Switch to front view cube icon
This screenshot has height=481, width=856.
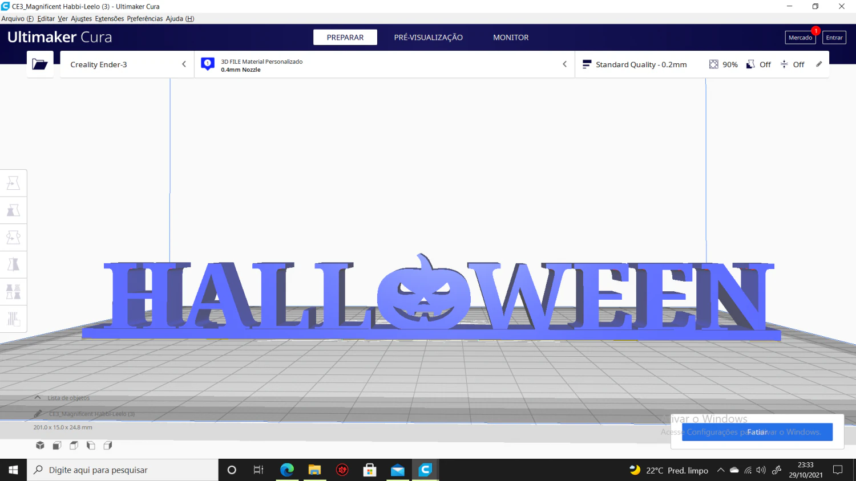click(57, 445)
